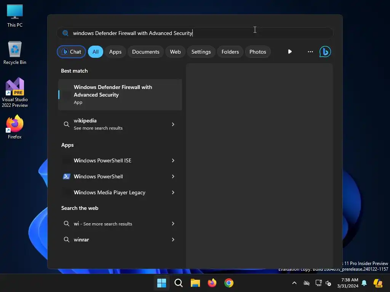Viewport: 390px width, 292px height.
Task: Select Visual Studio 2022 Preview shortcut
Action: coord(15,92)
